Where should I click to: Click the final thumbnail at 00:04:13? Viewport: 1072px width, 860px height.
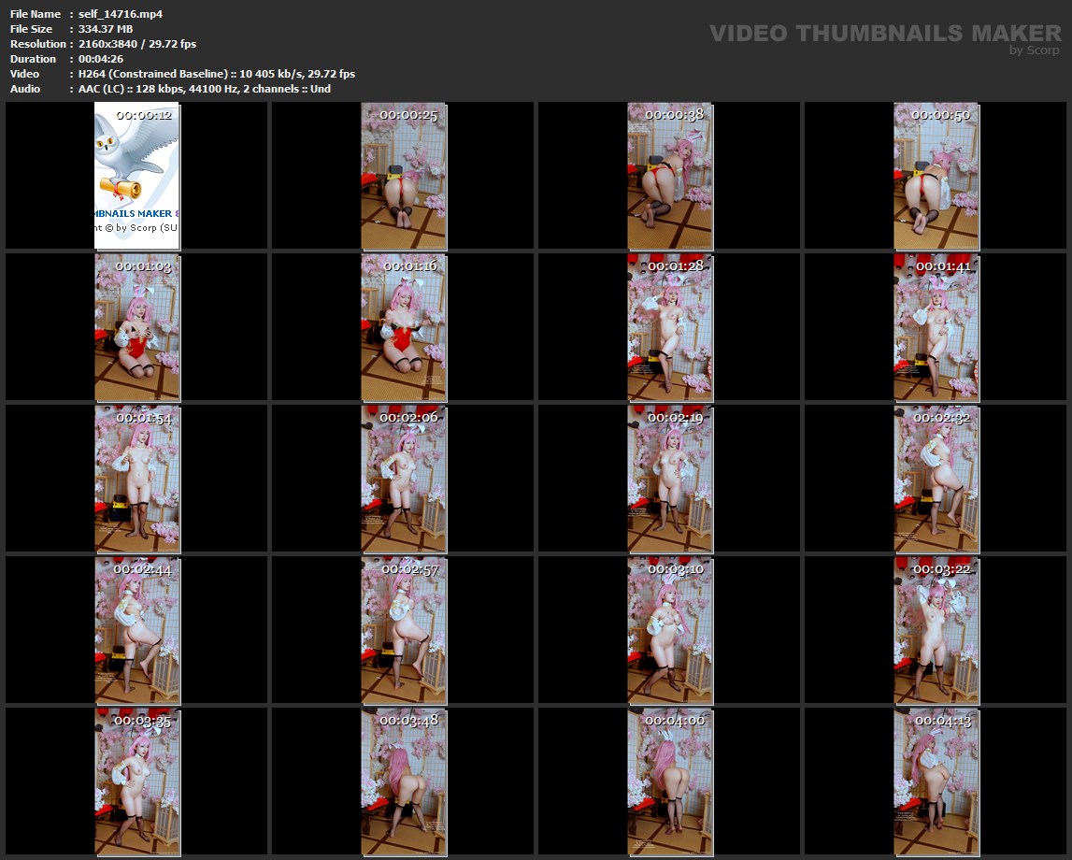click(936, 781)
